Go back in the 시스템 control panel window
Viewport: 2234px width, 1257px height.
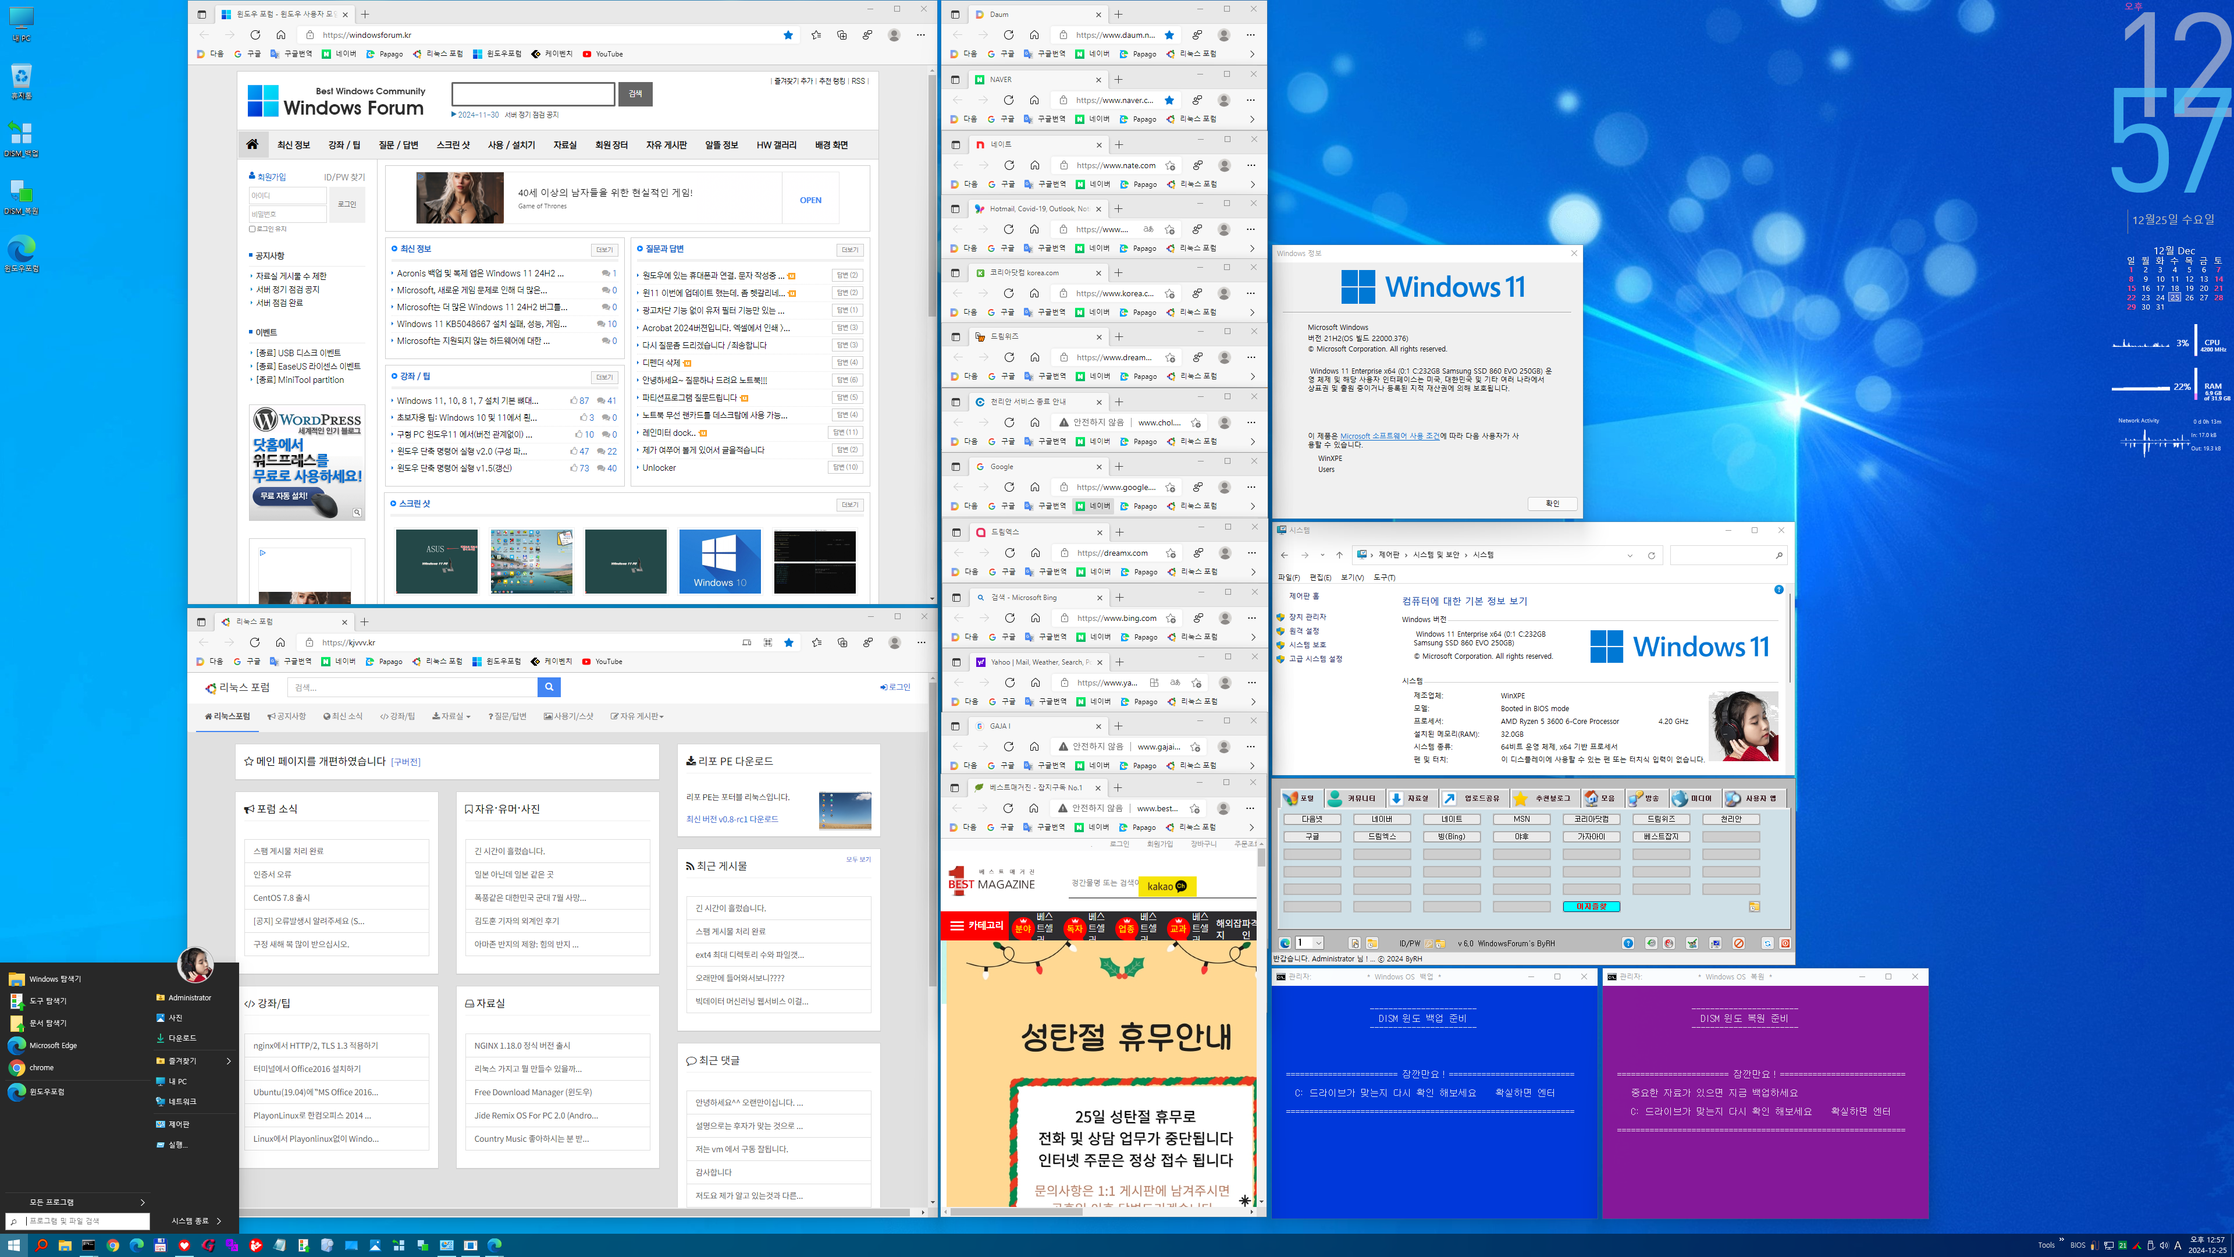click(x=1285, y=555)
